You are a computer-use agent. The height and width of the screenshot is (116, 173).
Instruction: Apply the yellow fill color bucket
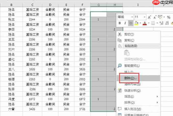coord(136,23)
